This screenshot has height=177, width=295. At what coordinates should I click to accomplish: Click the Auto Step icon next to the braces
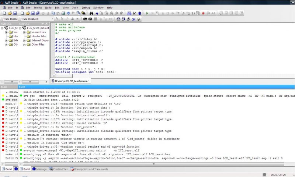(198, 13)
